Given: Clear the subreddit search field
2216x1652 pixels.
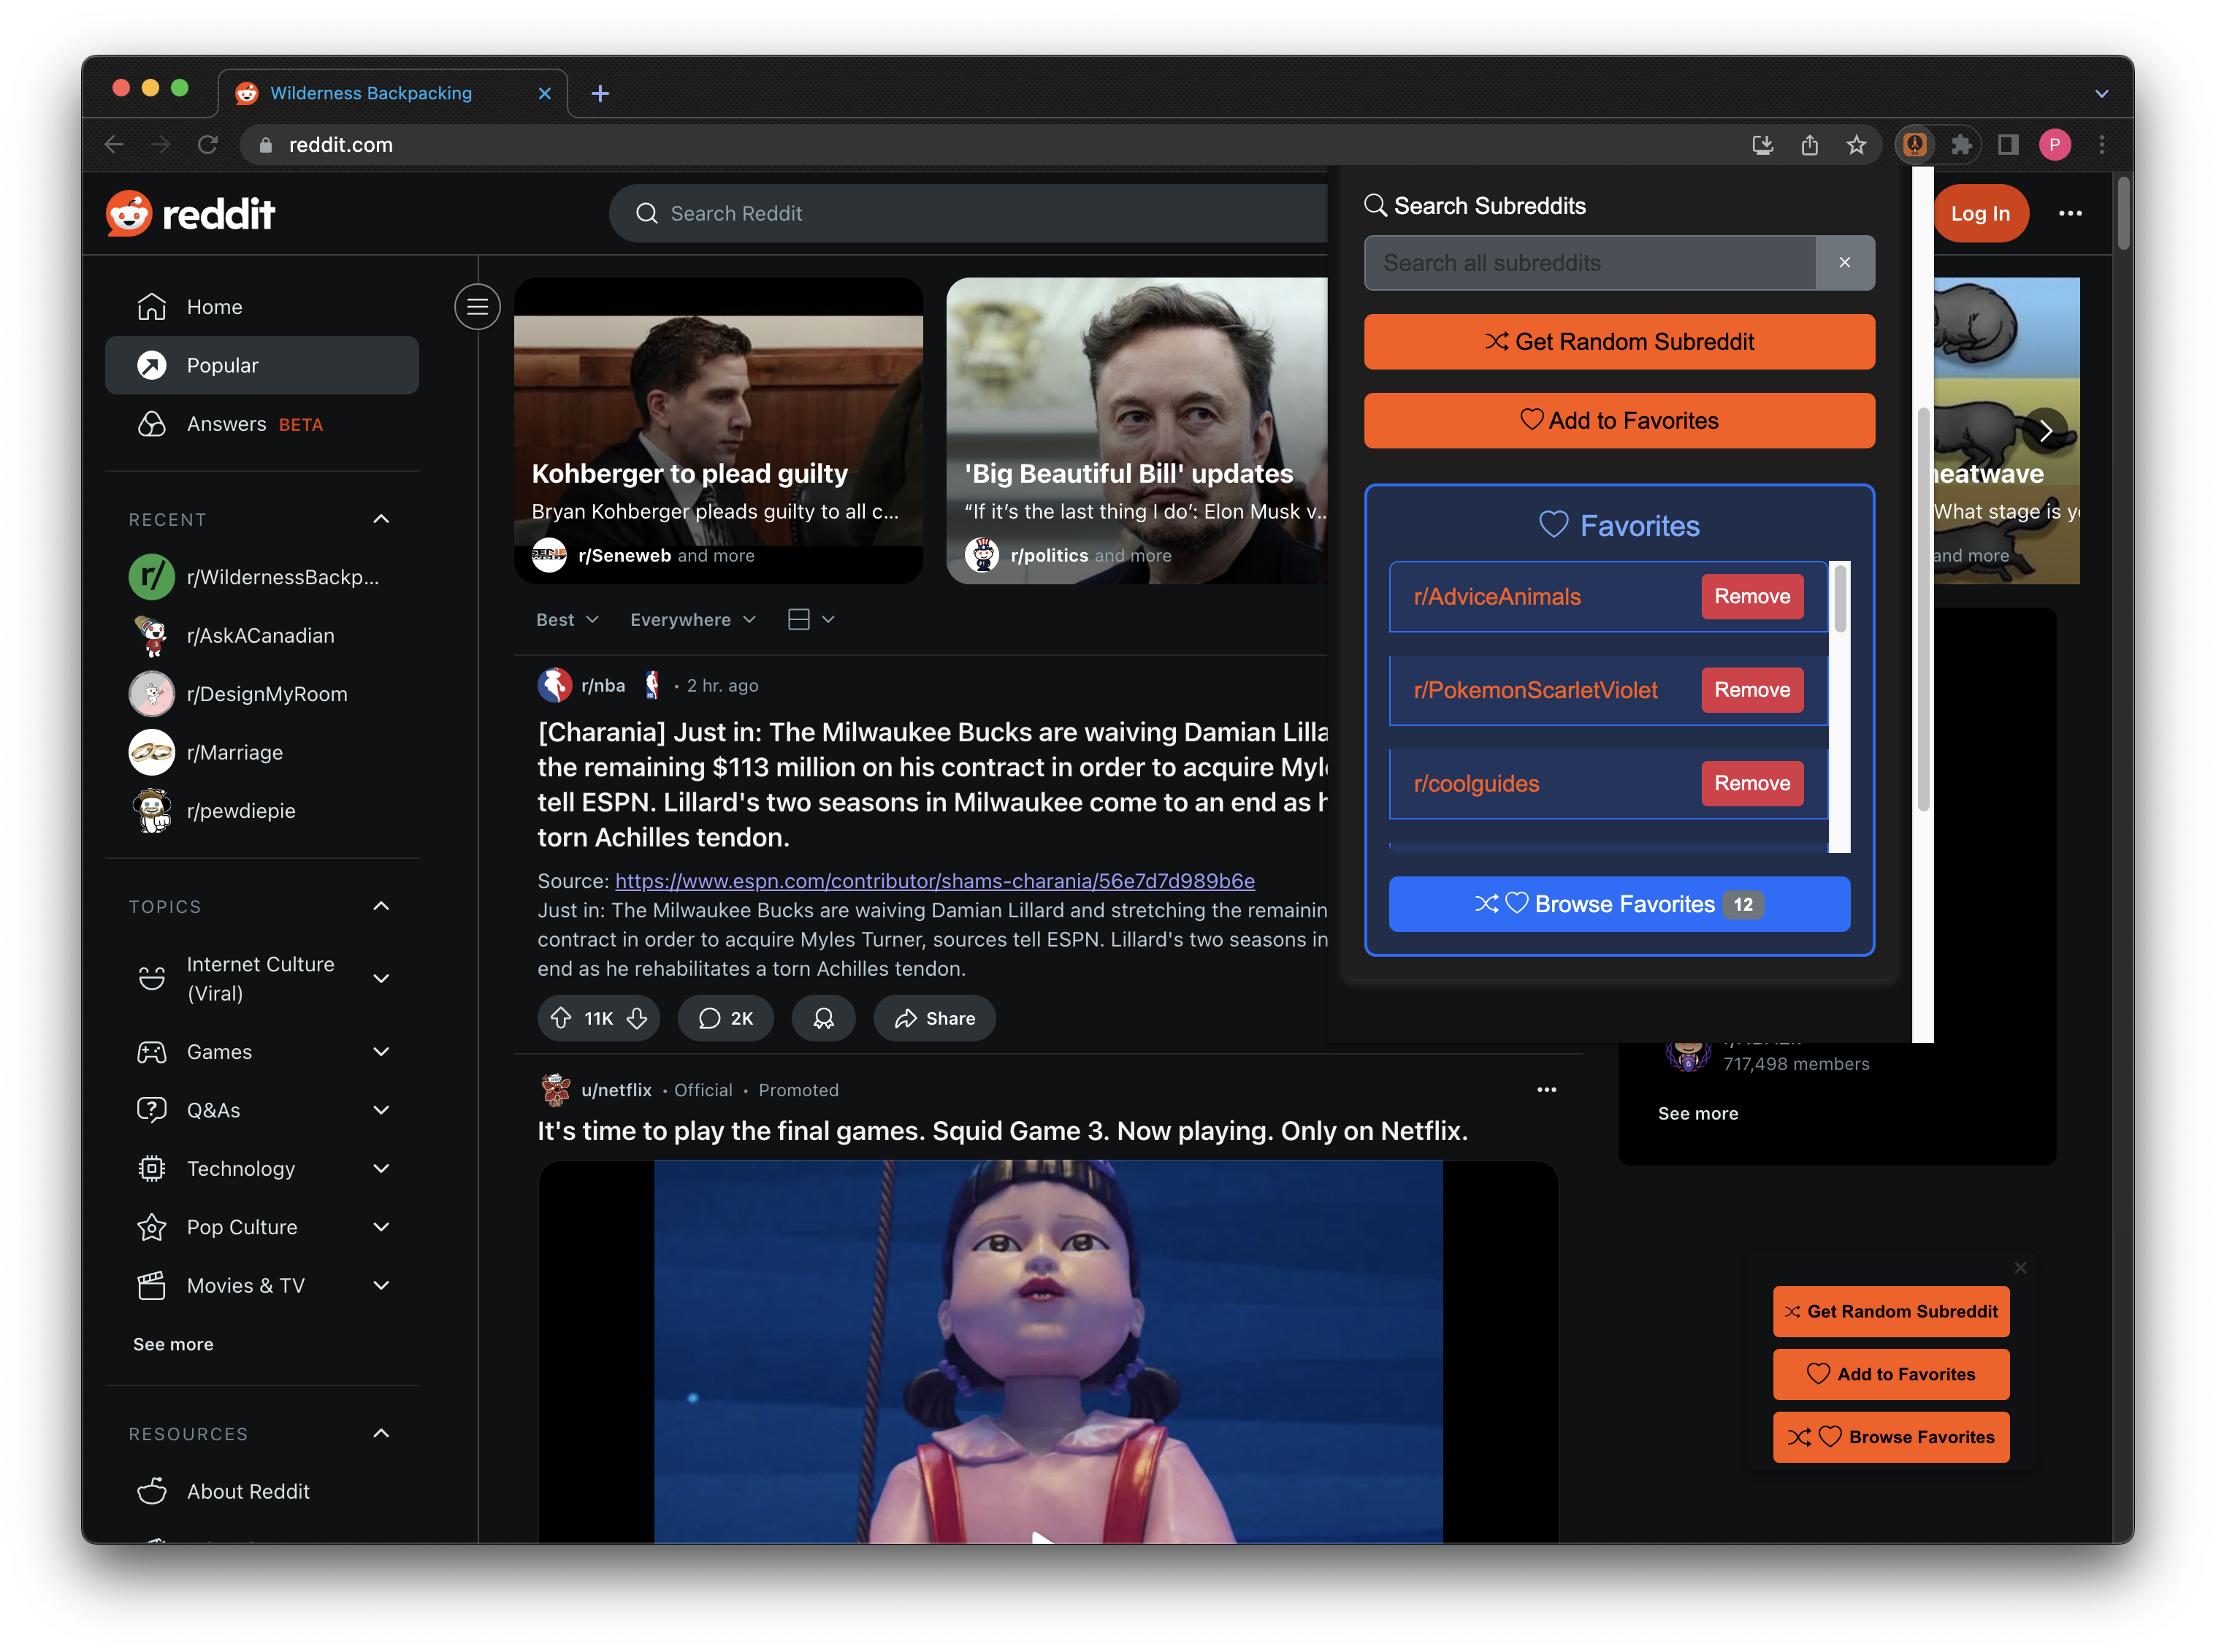Looking at the screenshot, I should click(x=1845, y=263).
